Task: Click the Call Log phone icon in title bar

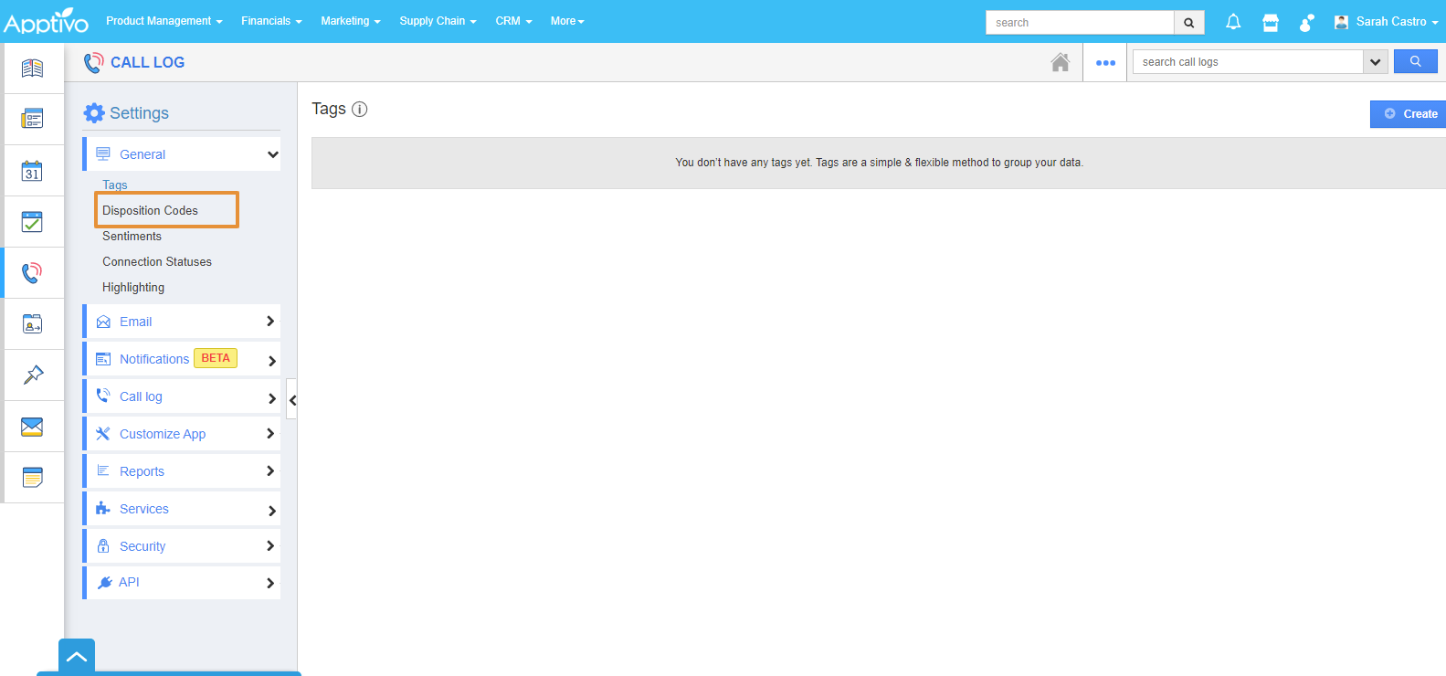Action: (x=93, y=63)
